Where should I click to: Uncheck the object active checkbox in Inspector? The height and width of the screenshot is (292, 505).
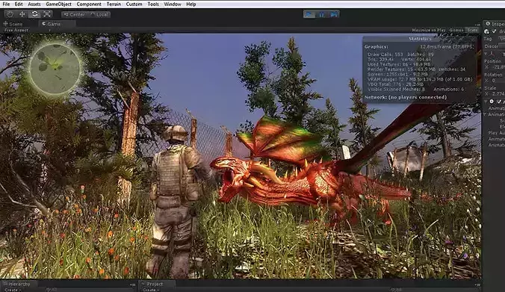[495, 31]
